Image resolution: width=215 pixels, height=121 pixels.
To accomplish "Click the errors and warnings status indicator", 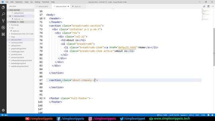I will [x=5, y=115].
